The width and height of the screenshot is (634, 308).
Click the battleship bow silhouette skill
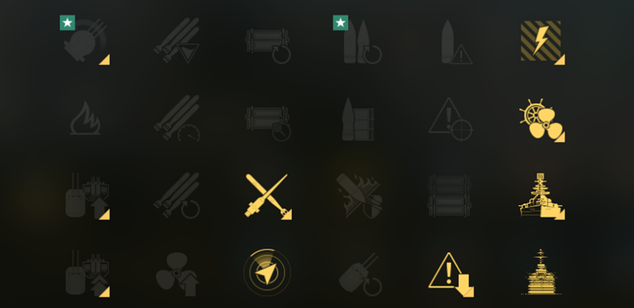pos(541,197)
